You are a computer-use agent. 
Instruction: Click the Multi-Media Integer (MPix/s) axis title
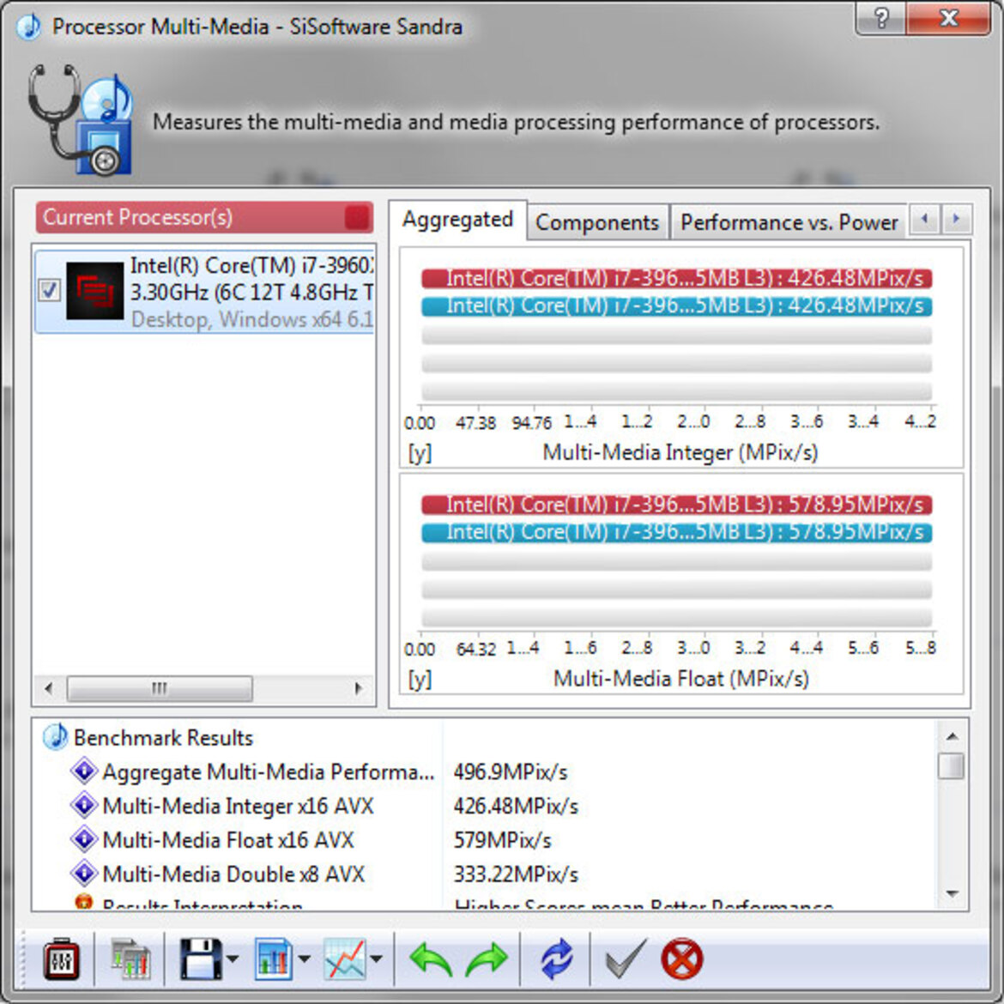pyautogui.click(x=680, y=452)
